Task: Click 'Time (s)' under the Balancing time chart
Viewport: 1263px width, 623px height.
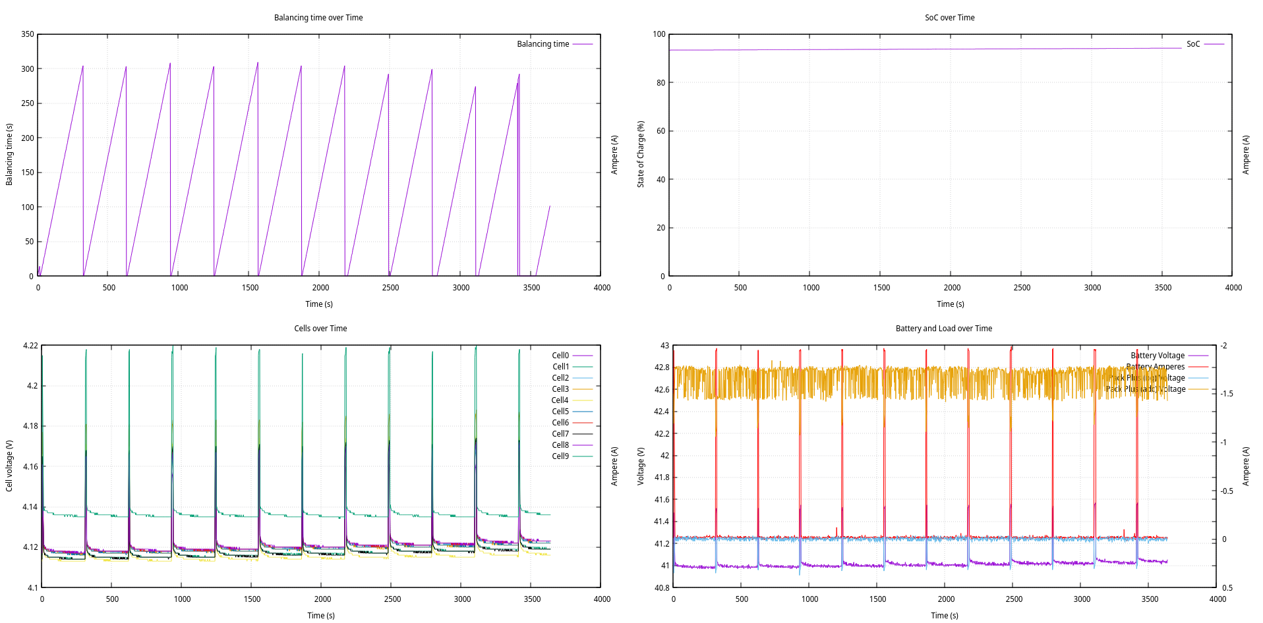Action: point(319,304)
